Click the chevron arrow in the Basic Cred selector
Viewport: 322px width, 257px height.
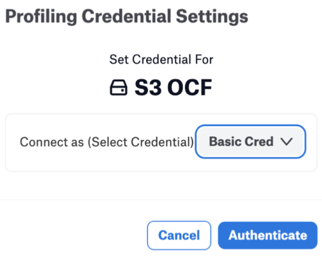(x=287, y=142)
